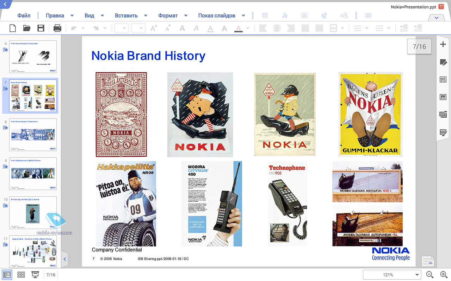Zoom in using the magnifier plus icon

click(444, 275)
